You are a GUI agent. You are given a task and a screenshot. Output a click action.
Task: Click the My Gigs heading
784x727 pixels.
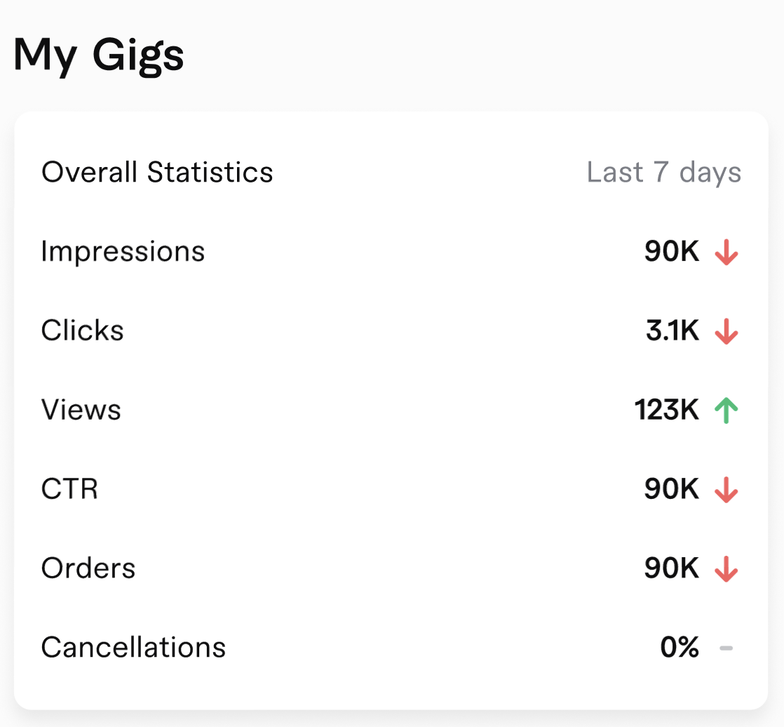tap(99, 56)
